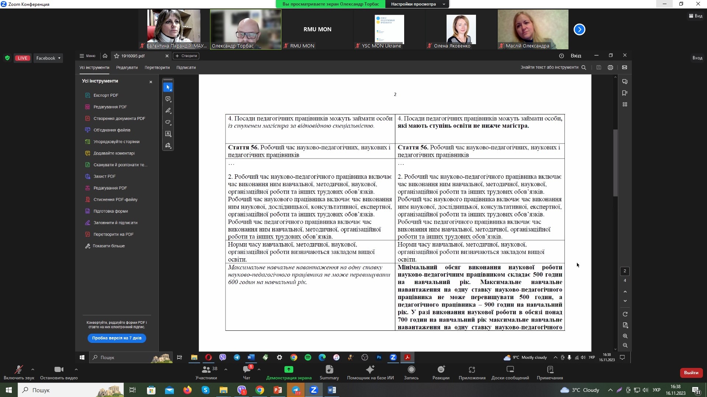This screenshot has height=397, width=707.
Task: Expand video options arrow next to camera
Action: [76, 369]
